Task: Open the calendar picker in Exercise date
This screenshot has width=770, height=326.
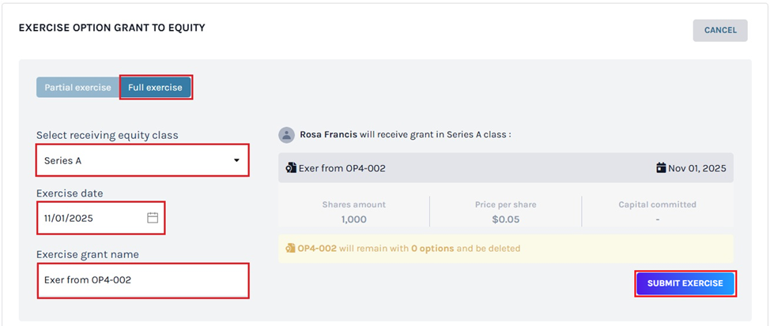Action: pyautogui.click(x=153, y=218)
